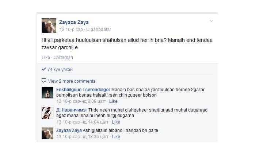The height and width of the screenshot is (164, 263).
Task: Like Д. Наранчимэг's comment
Action: (116, 122)
